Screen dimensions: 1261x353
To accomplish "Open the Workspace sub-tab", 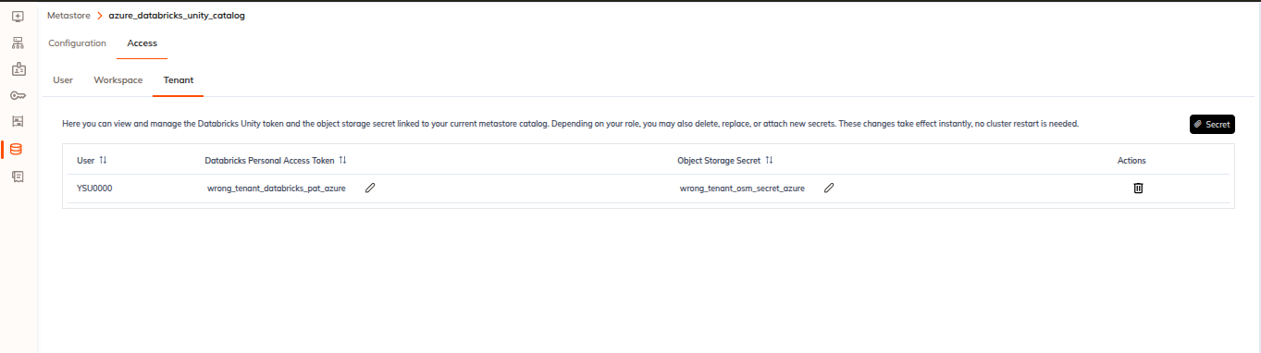I will click(x=118, y=80).
